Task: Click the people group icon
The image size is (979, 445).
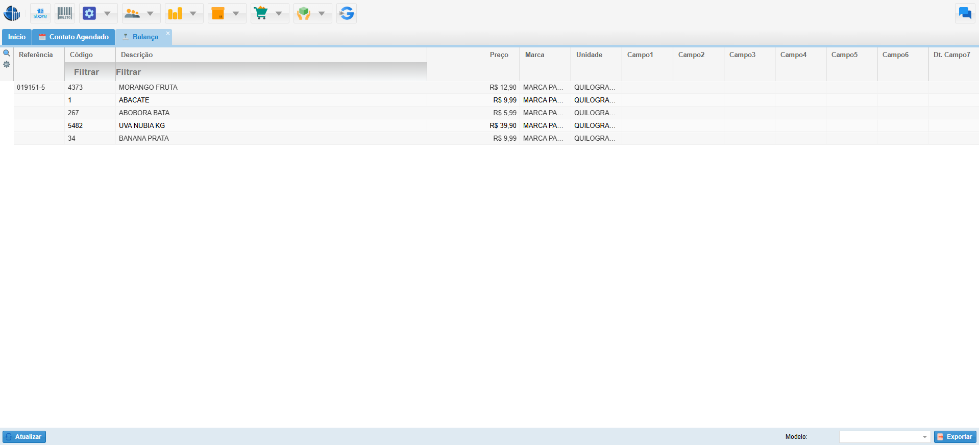Action: [x=132, y=13]
